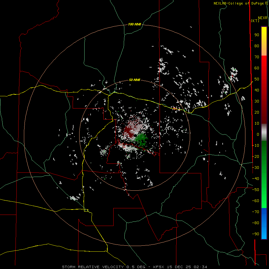Click the 100 NMI range ring label
Screen dimensions: 269x269
134,24
